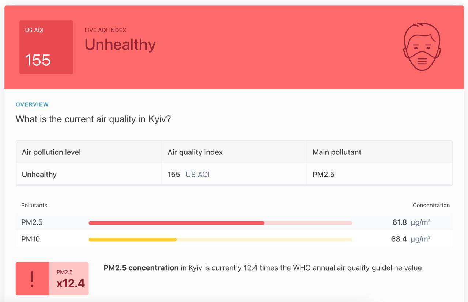Click the Air quality index column header
Viewport: 468px width, 302px height.
coord(195,152)
